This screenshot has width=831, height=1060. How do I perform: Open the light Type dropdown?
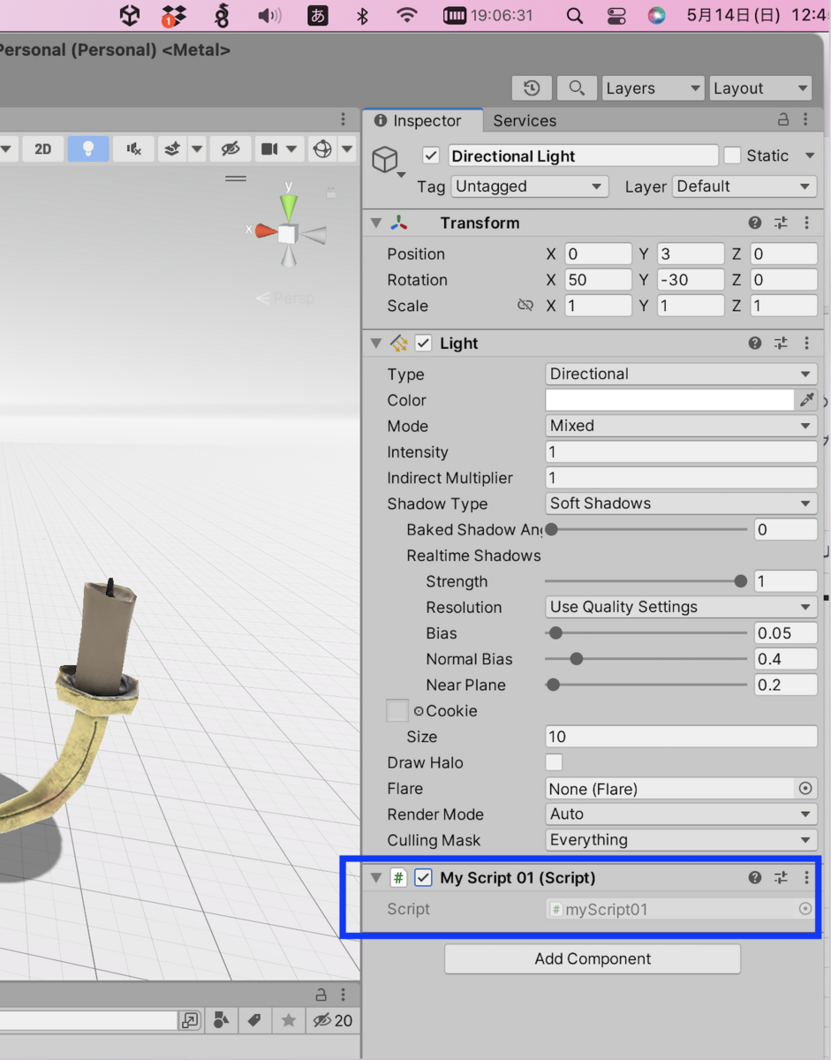681,374
